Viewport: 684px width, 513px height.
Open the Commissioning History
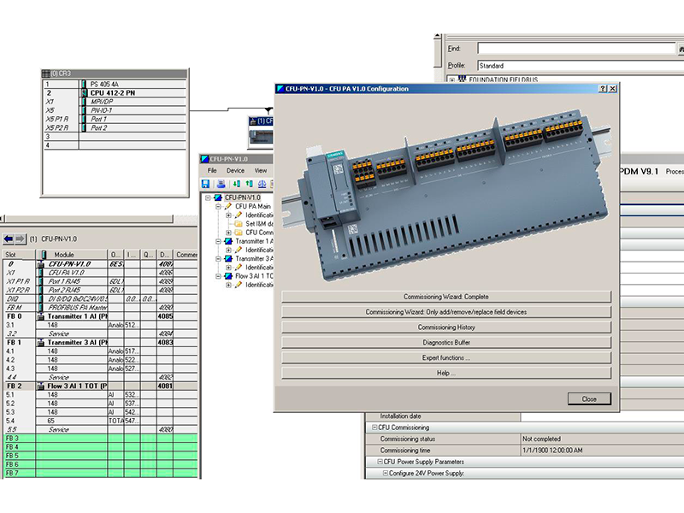[x=446, y=327]
